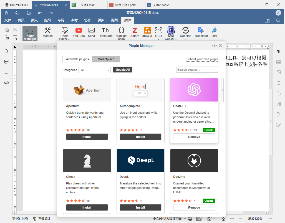Open the search panel in the left sidebar
Viewport: 285px width, 223px height.
click(7, 51)
